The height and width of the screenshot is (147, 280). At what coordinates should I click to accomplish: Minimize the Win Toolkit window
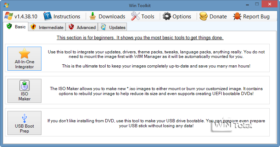click(x=247, y=5)
